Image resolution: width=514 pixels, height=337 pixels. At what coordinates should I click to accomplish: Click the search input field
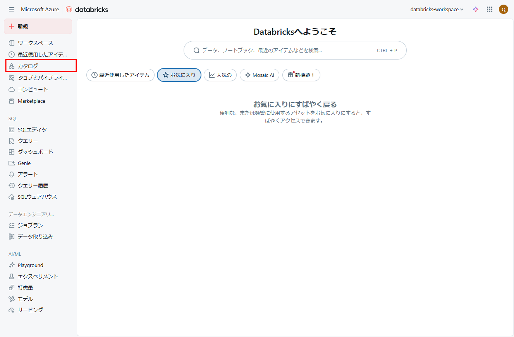[x=287, y=50]
